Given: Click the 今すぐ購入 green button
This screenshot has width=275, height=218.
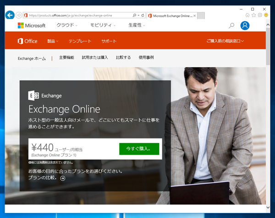Looking at the screenshot, I should pos(139,149).
